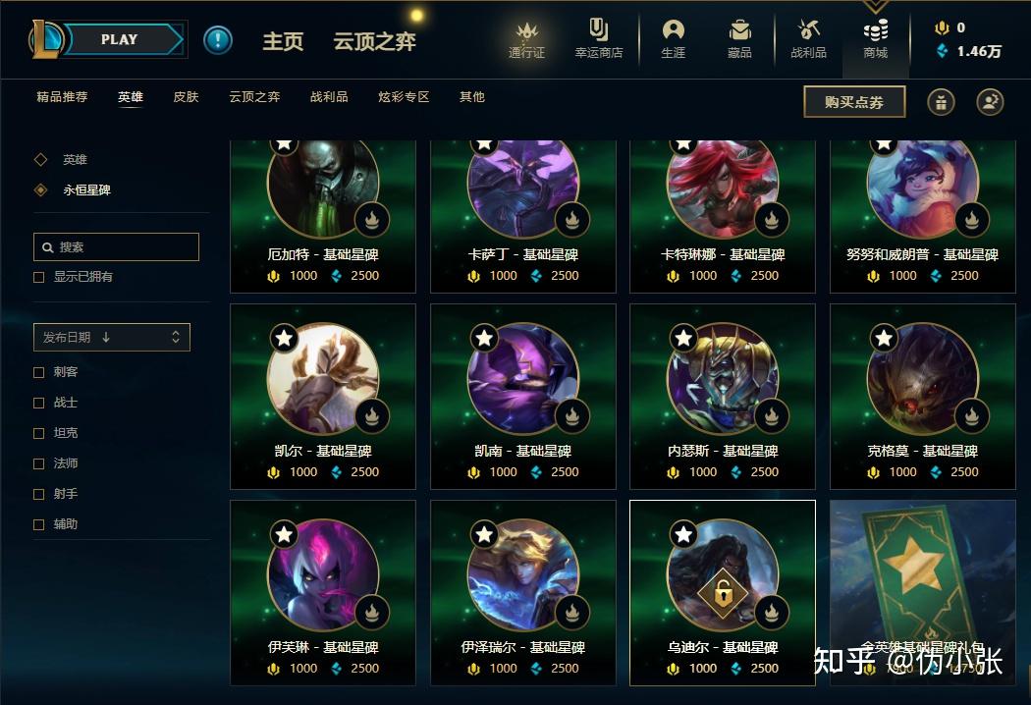The image size is (1031, 705).
Task: Check the 刺客 role filter
Action: (x=39, y=372)
